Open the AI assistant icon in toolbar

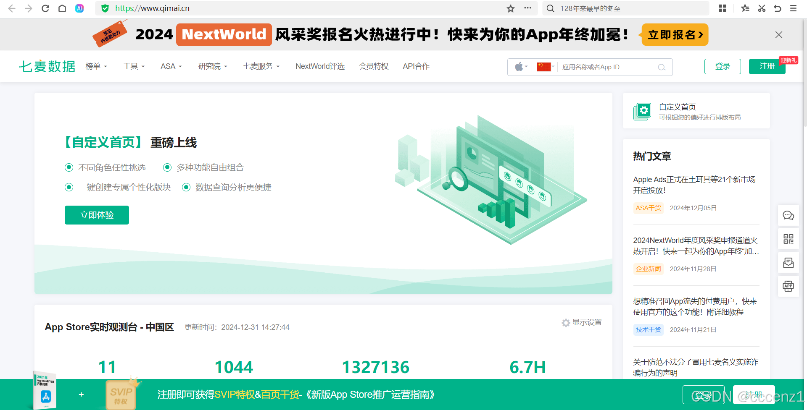(x=79, y=8)
